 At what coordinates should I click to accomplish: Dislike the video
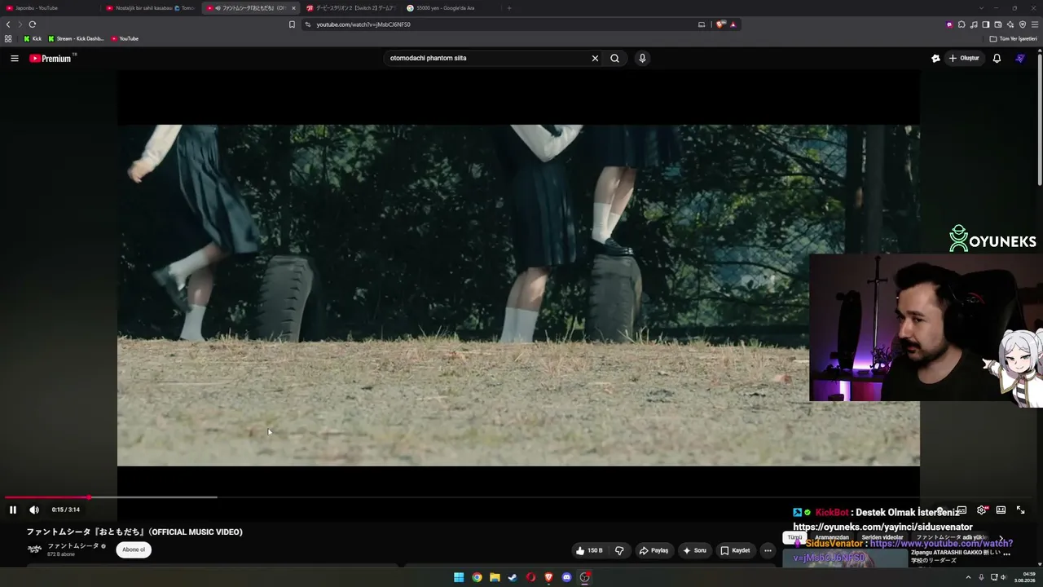(619, 550)
